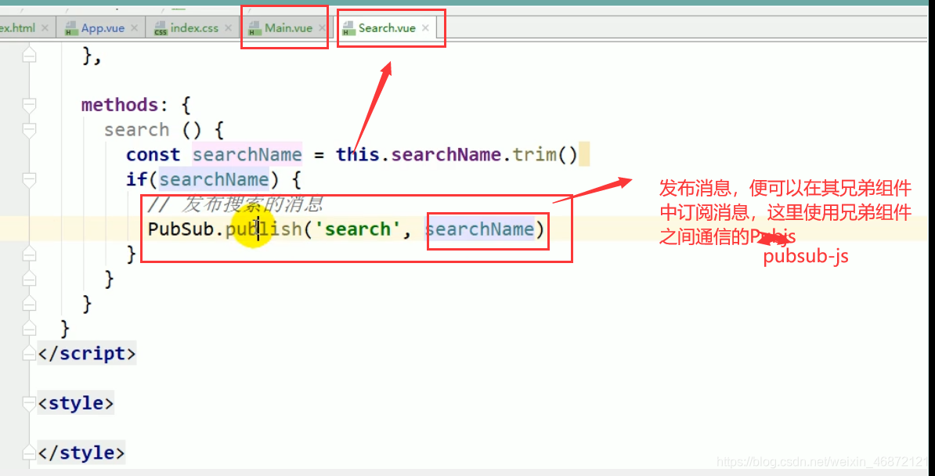Click the closing </script> tag
Screen dimensions: 935x476
pos(87,353)
